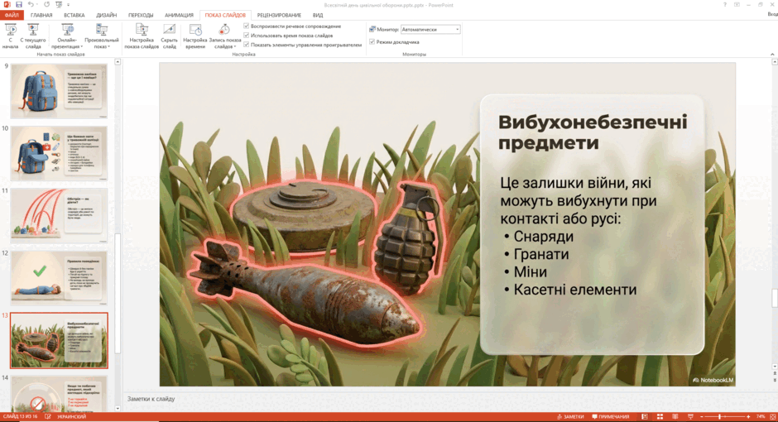Screen dimensions: 778x422
Task: Click the PowerPoint application icon
Action: pos(7,5)
